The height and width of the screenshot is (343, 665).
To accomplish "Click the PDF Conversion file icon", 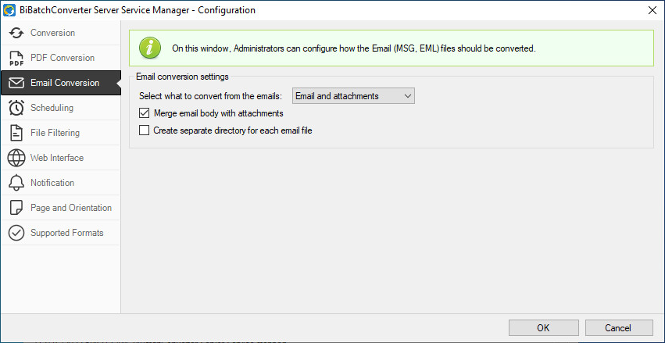I will [16, 58].
